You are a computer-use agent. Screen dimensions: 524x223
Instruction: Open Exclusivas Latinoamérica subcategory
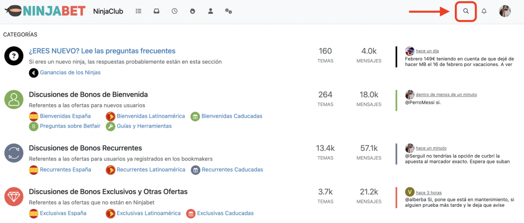tap(148, 213)
